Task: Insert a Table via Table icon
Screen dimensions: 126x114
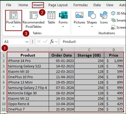Action: 51,15
